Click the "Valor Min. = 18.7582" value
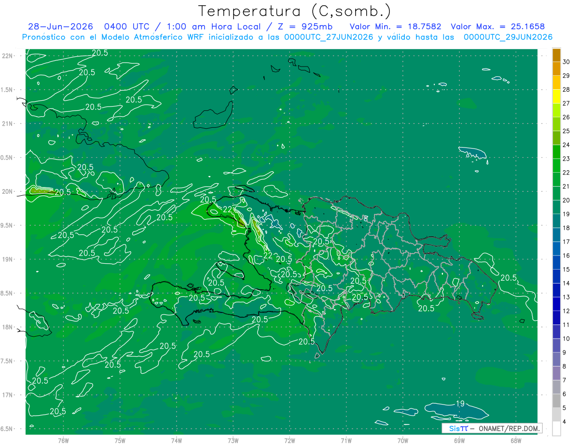The width and height of the screenshot is (579, 447). tap(395, 27)
